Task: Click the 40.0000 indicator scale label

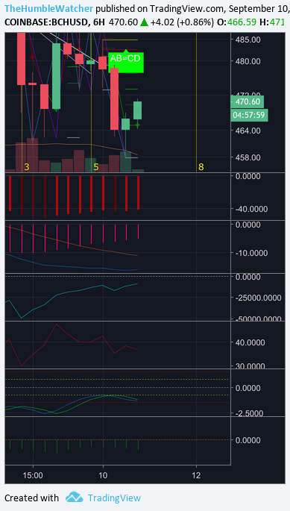Action: pos(251,342)
